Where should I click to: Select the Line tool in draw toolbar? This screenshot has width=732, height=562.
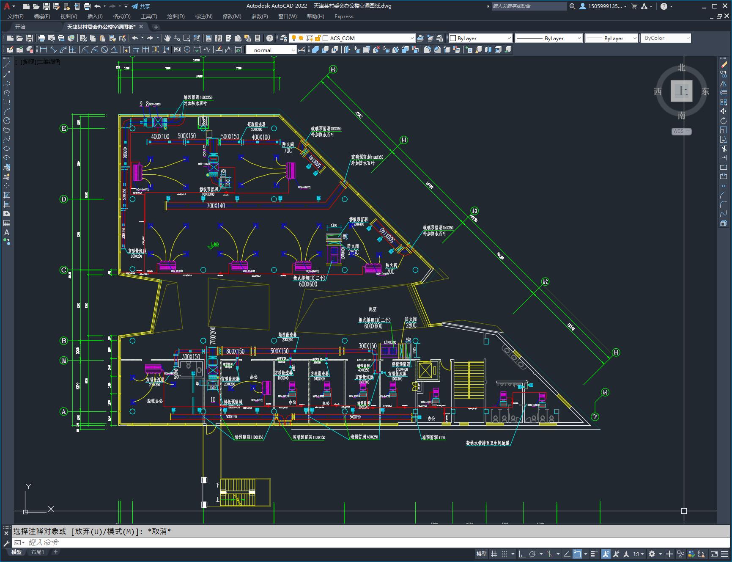pyautogui.click(x=7, y=65)
